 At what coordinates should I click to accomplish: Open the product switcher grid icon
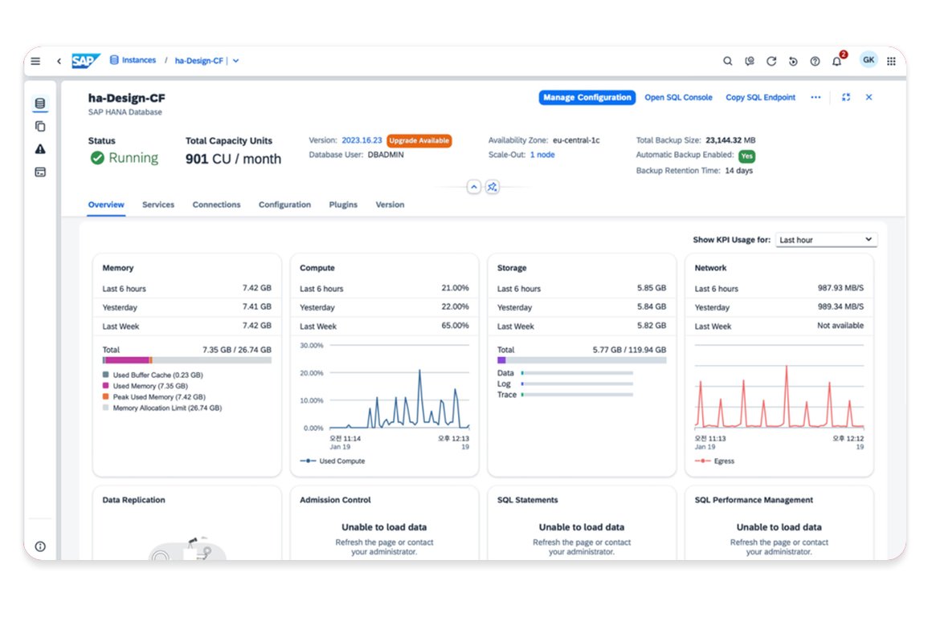(x=891, y=61)
